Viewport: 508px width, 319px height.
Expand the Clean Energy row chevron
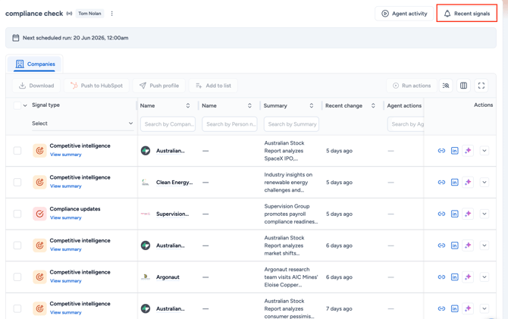pos(484,183)
